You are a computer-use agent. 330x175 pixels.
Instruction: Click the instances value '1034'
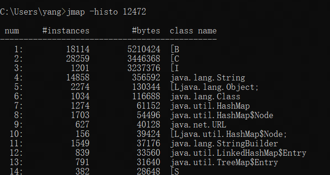point(80,96)
